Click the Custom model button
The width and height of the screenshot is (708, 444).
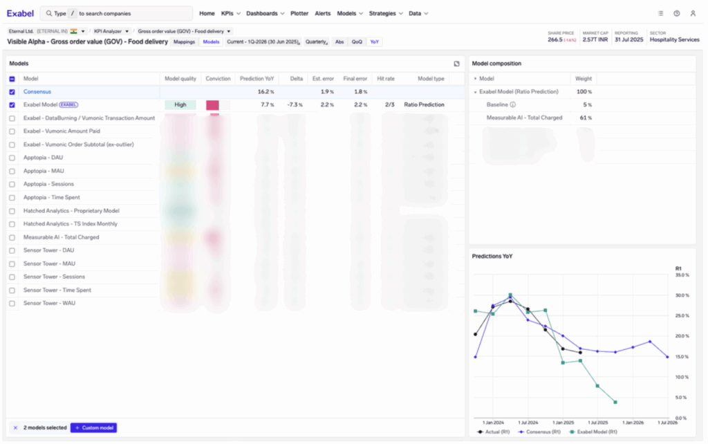pos(93,427)
